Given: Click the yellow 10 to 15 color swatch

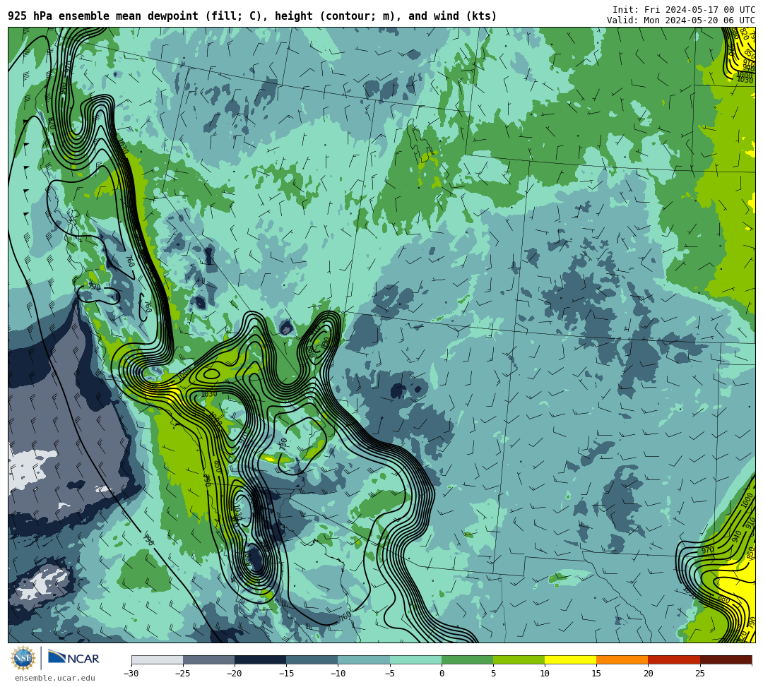Looking at the screenshot, I should pyautogui.click(x=570, y=659).
